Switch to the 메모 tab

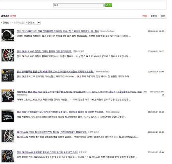coord(163,16)
